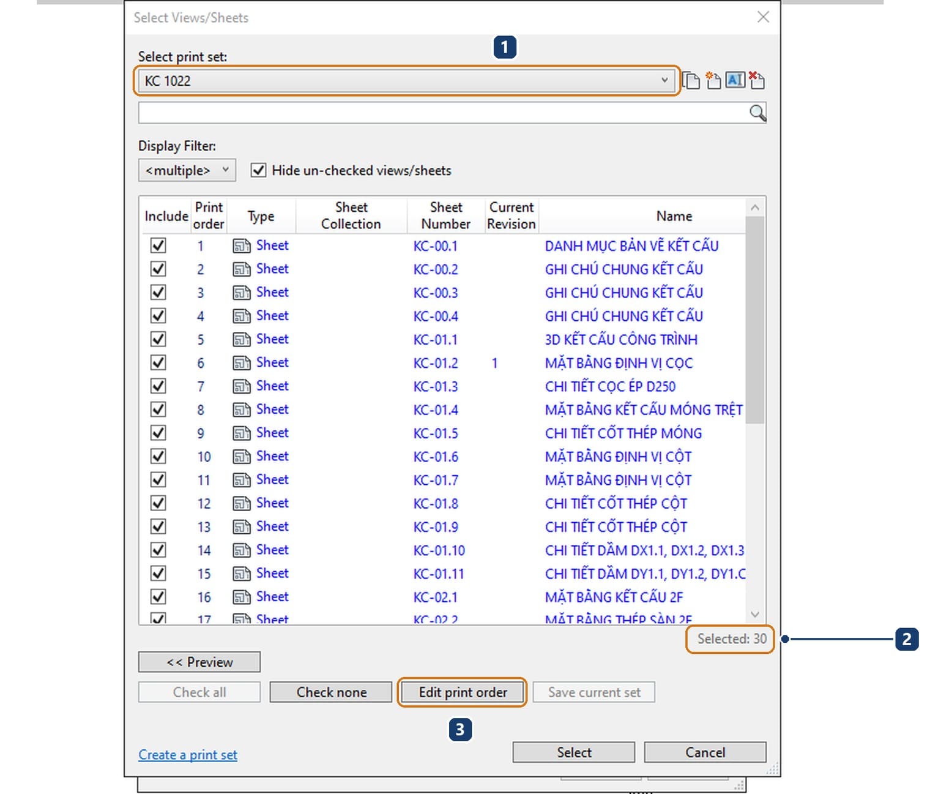The height and width of the screenshot is (794, 930).
Task: Click the sheet list scrollbar thumb
Action: point(755,320)
